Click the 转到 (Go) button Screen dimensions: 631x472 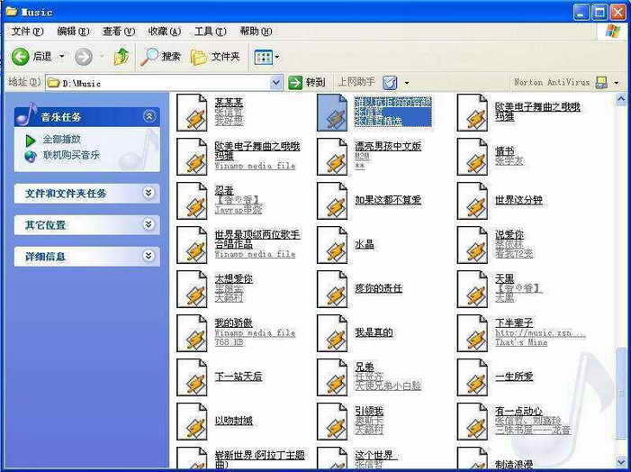307,82
